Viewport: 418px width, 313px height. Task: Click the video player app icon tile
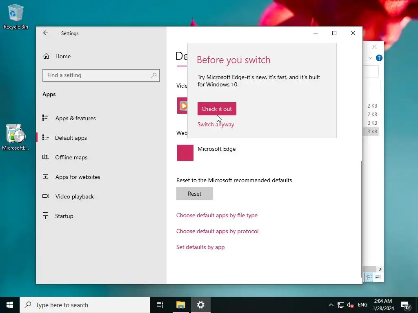tap(182, 106)
